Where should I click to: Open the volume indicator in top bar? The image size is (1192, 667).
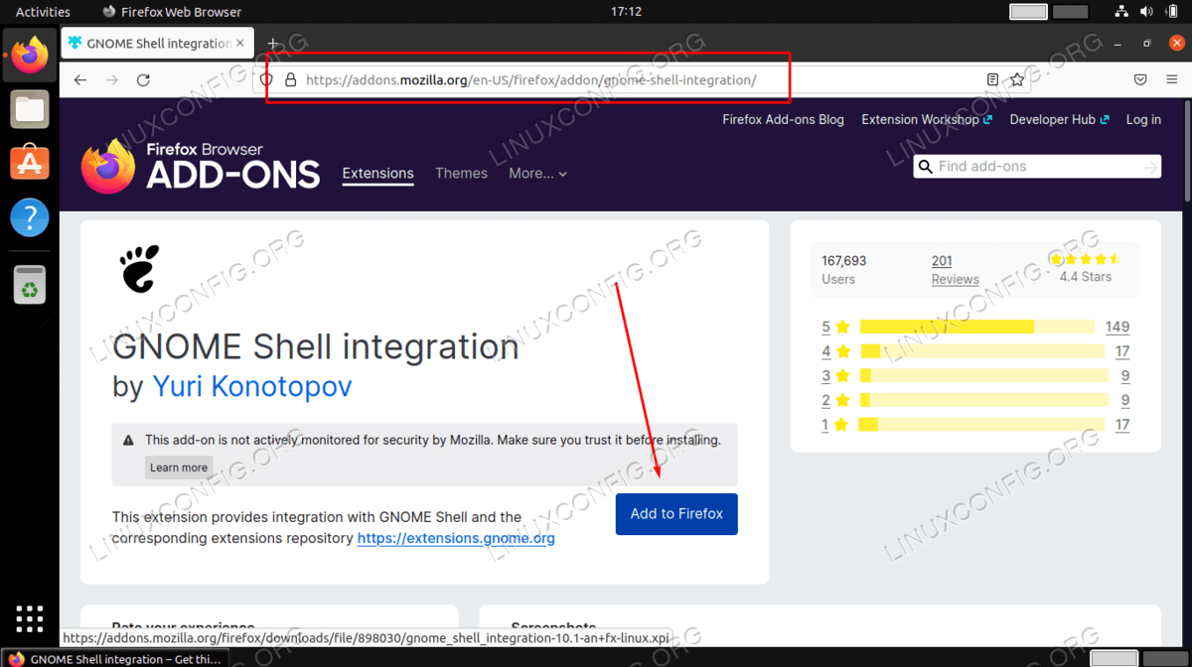tap(1147, 12)
